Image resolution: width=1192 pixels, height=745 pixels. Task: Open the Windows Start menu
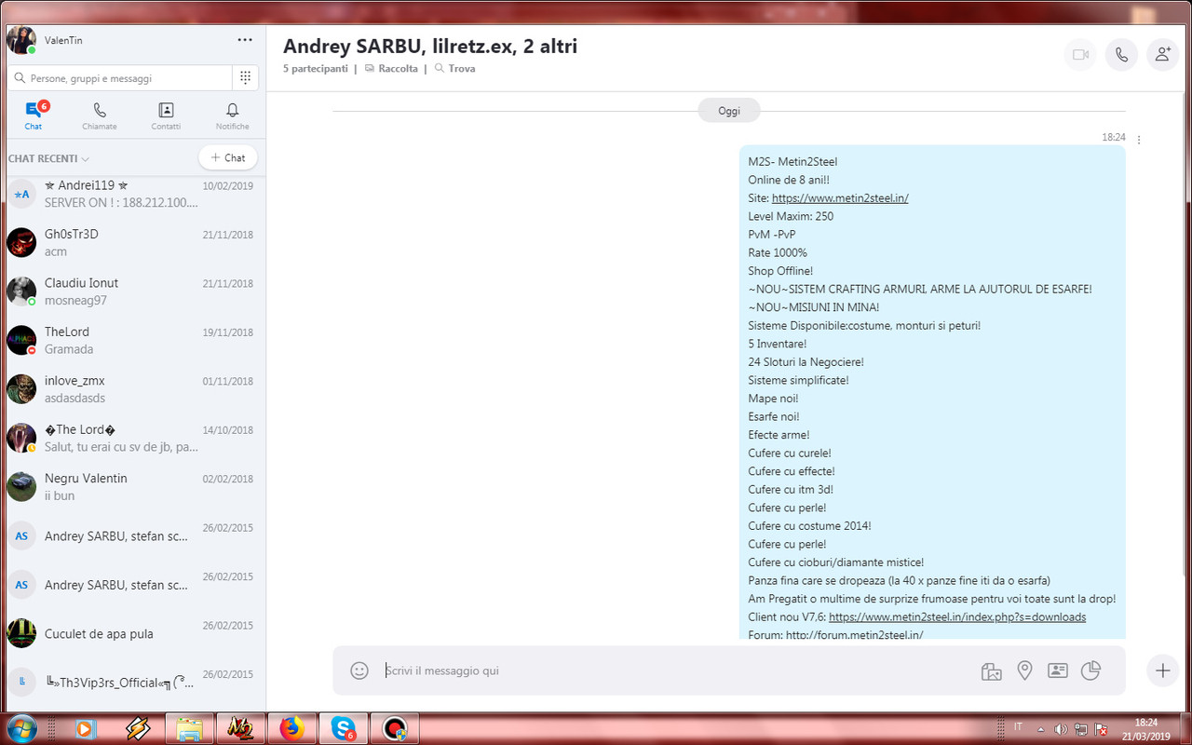tap(20, 728)
